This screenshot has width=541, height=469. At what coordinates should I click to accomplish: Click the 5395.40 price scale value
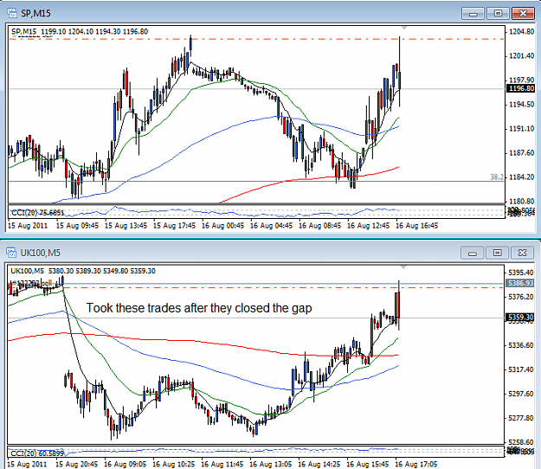point(521,273)
